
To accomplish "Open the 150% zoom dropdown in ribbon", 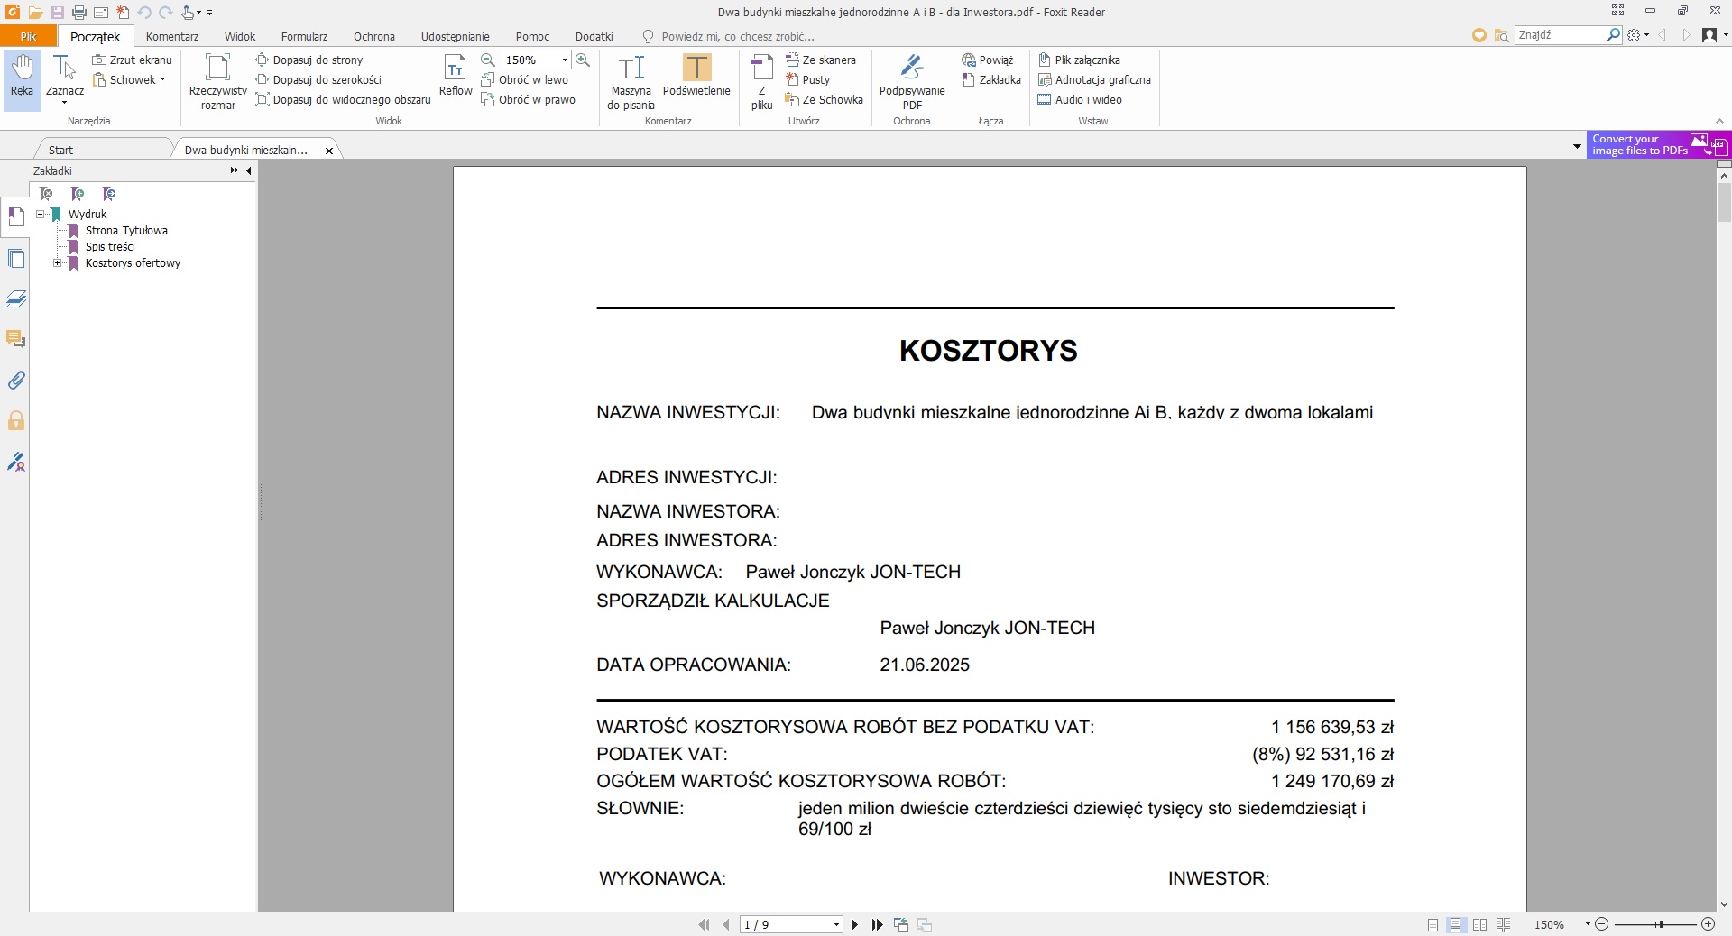I will (x=565, y=60).
